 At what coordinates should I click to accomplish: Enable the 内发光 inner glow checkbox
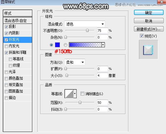tap(6, 46)
